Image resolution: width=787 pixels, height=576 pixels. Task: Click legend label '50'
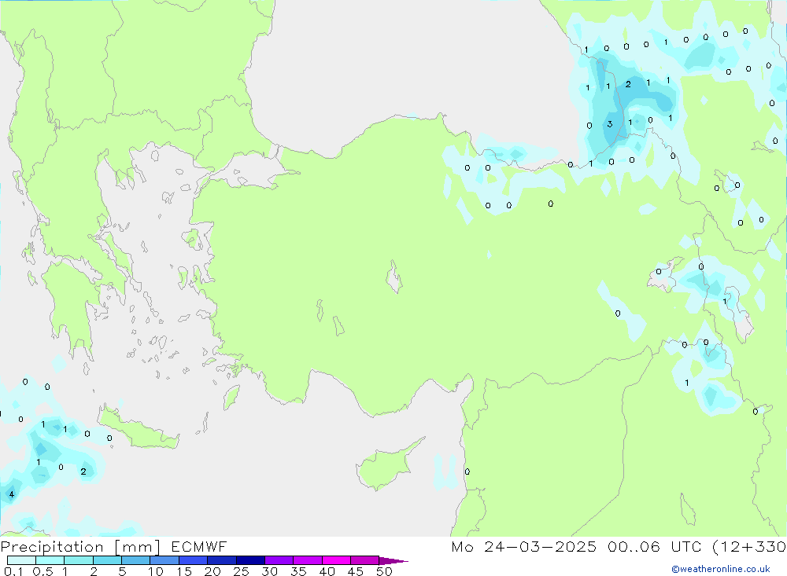tap(384, 571)
